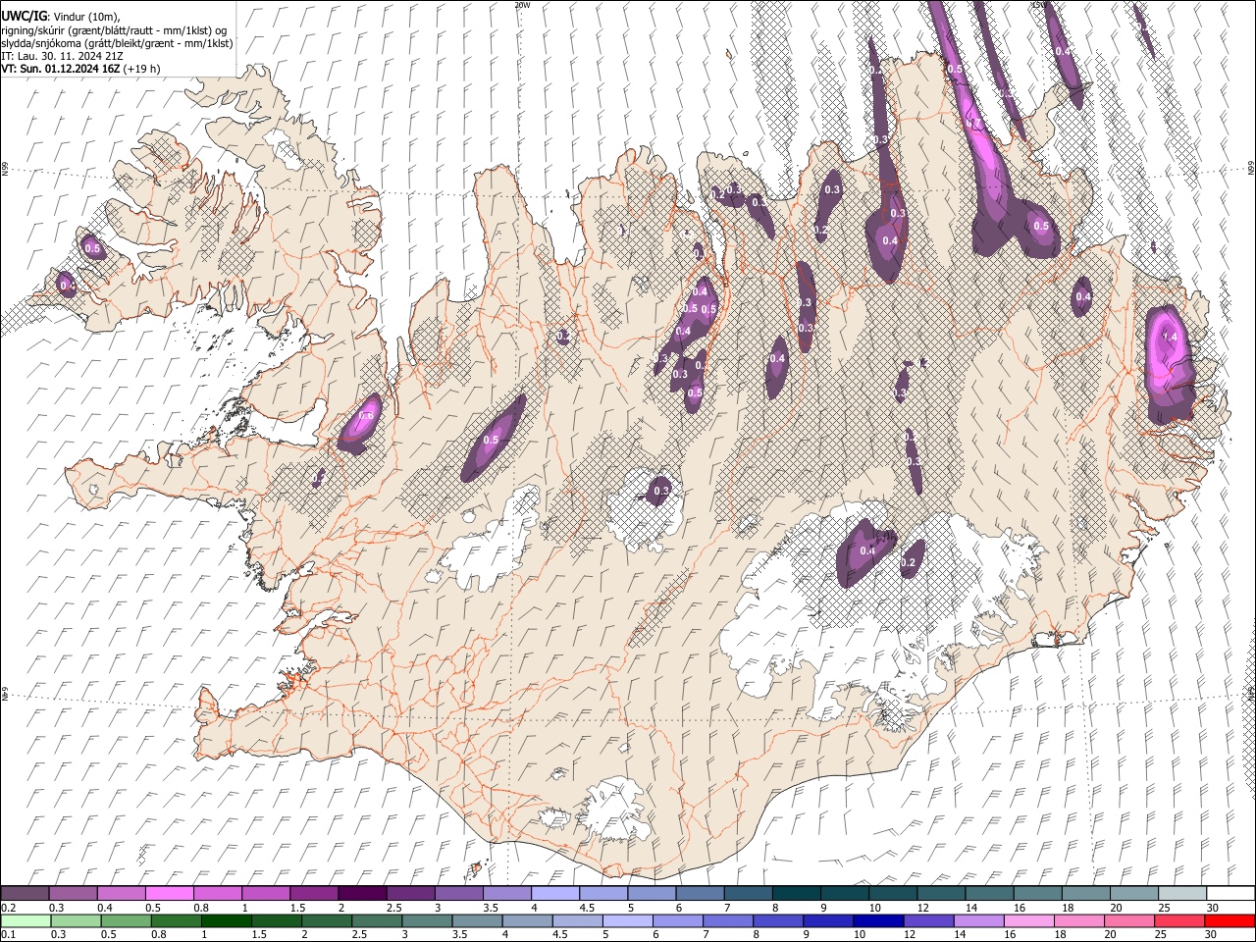Viewport: 1256px width, 942px height.
Task: Click the '(+19 h)' forecast offset text
Action: 142,69
